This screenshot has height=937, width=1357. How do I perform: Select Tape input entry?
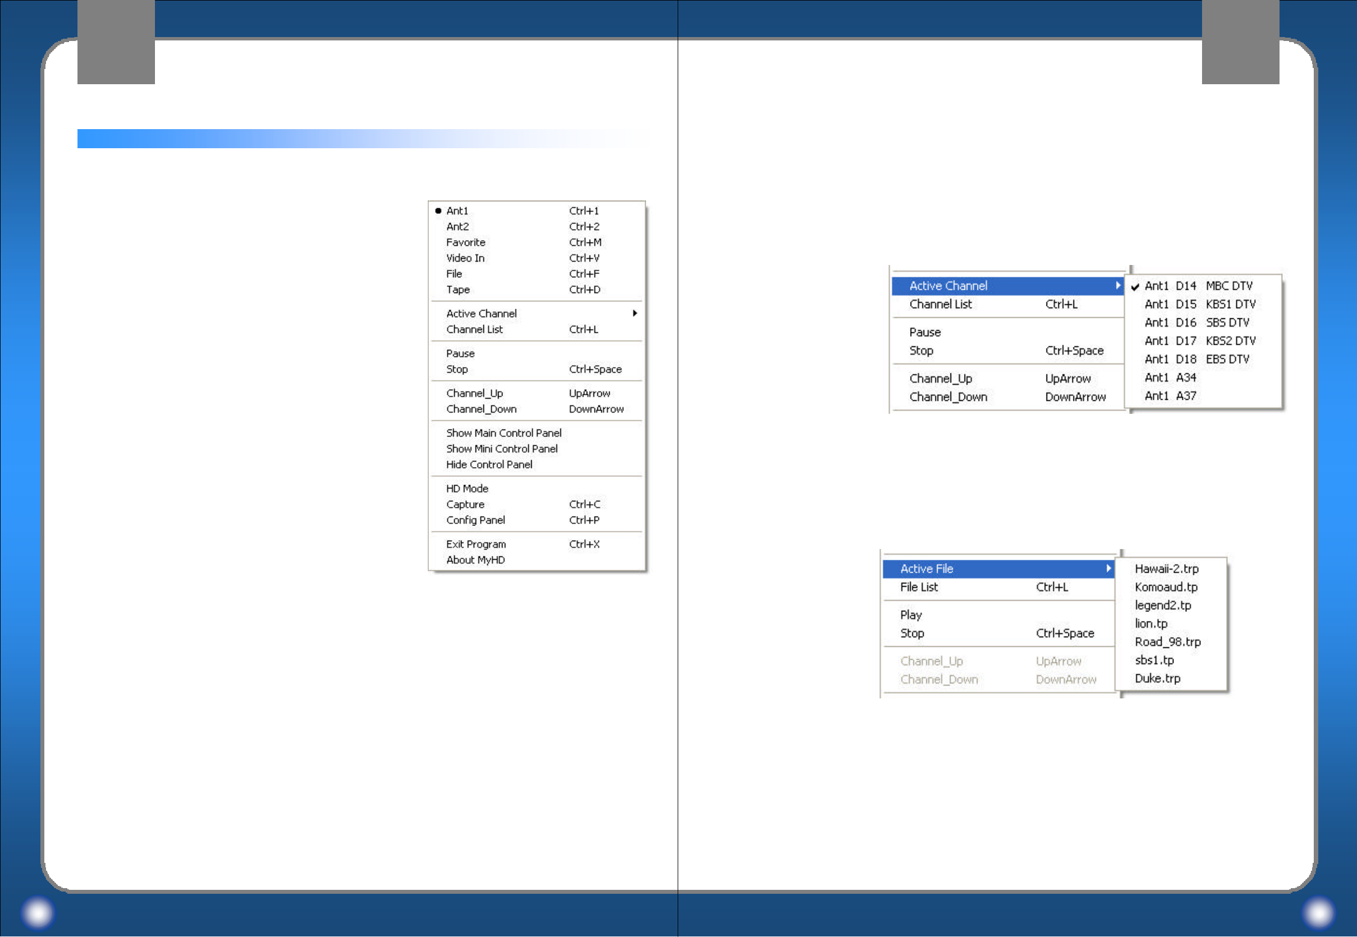458,290
